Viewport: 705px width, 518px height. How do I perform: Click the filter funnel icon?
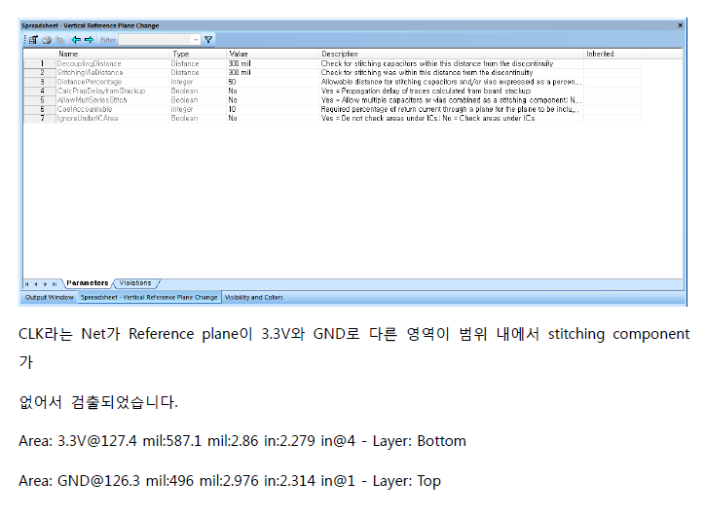point(208,40)
